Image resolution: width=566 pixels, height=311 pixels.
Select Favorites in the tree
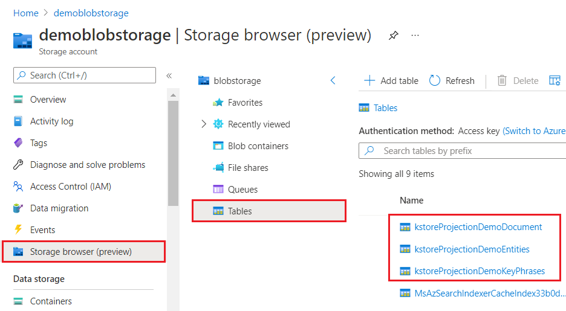(x=245, y=103)
